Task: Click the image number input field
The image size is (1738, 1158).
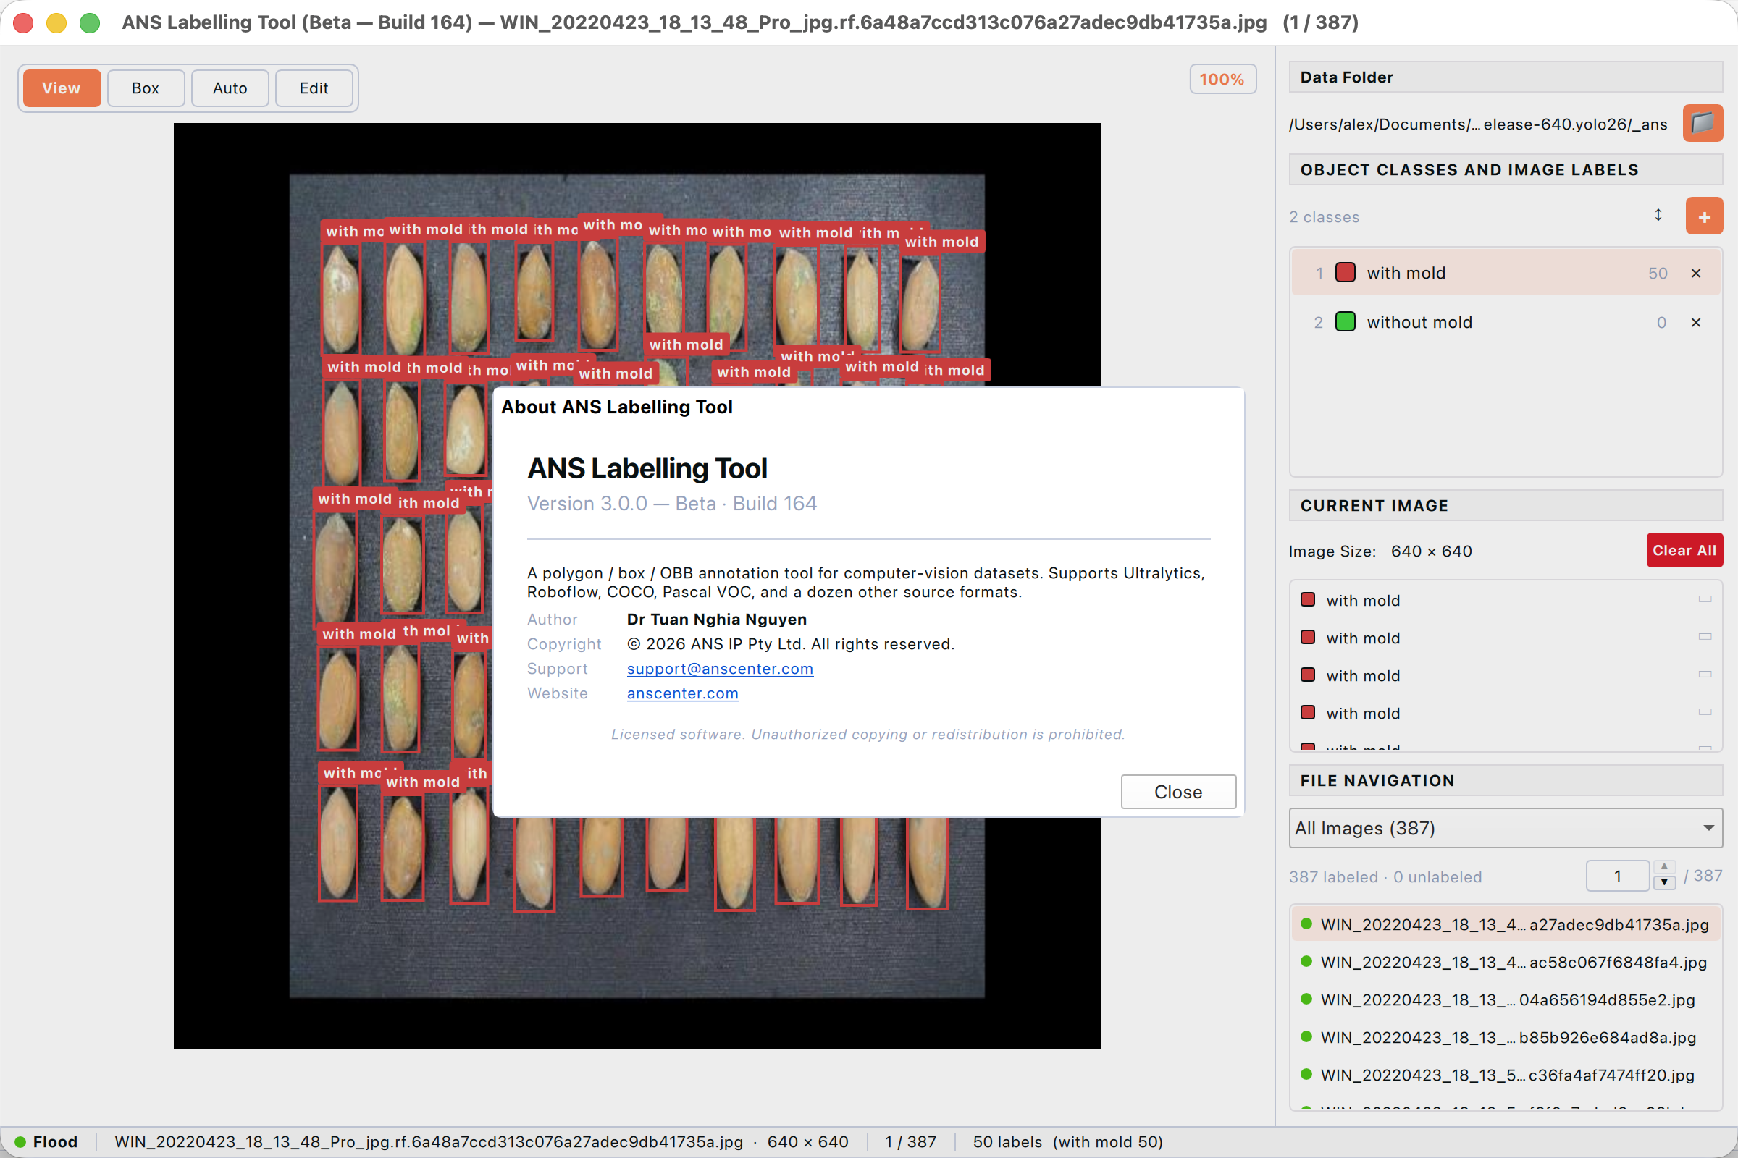Action: (1617, 876)
